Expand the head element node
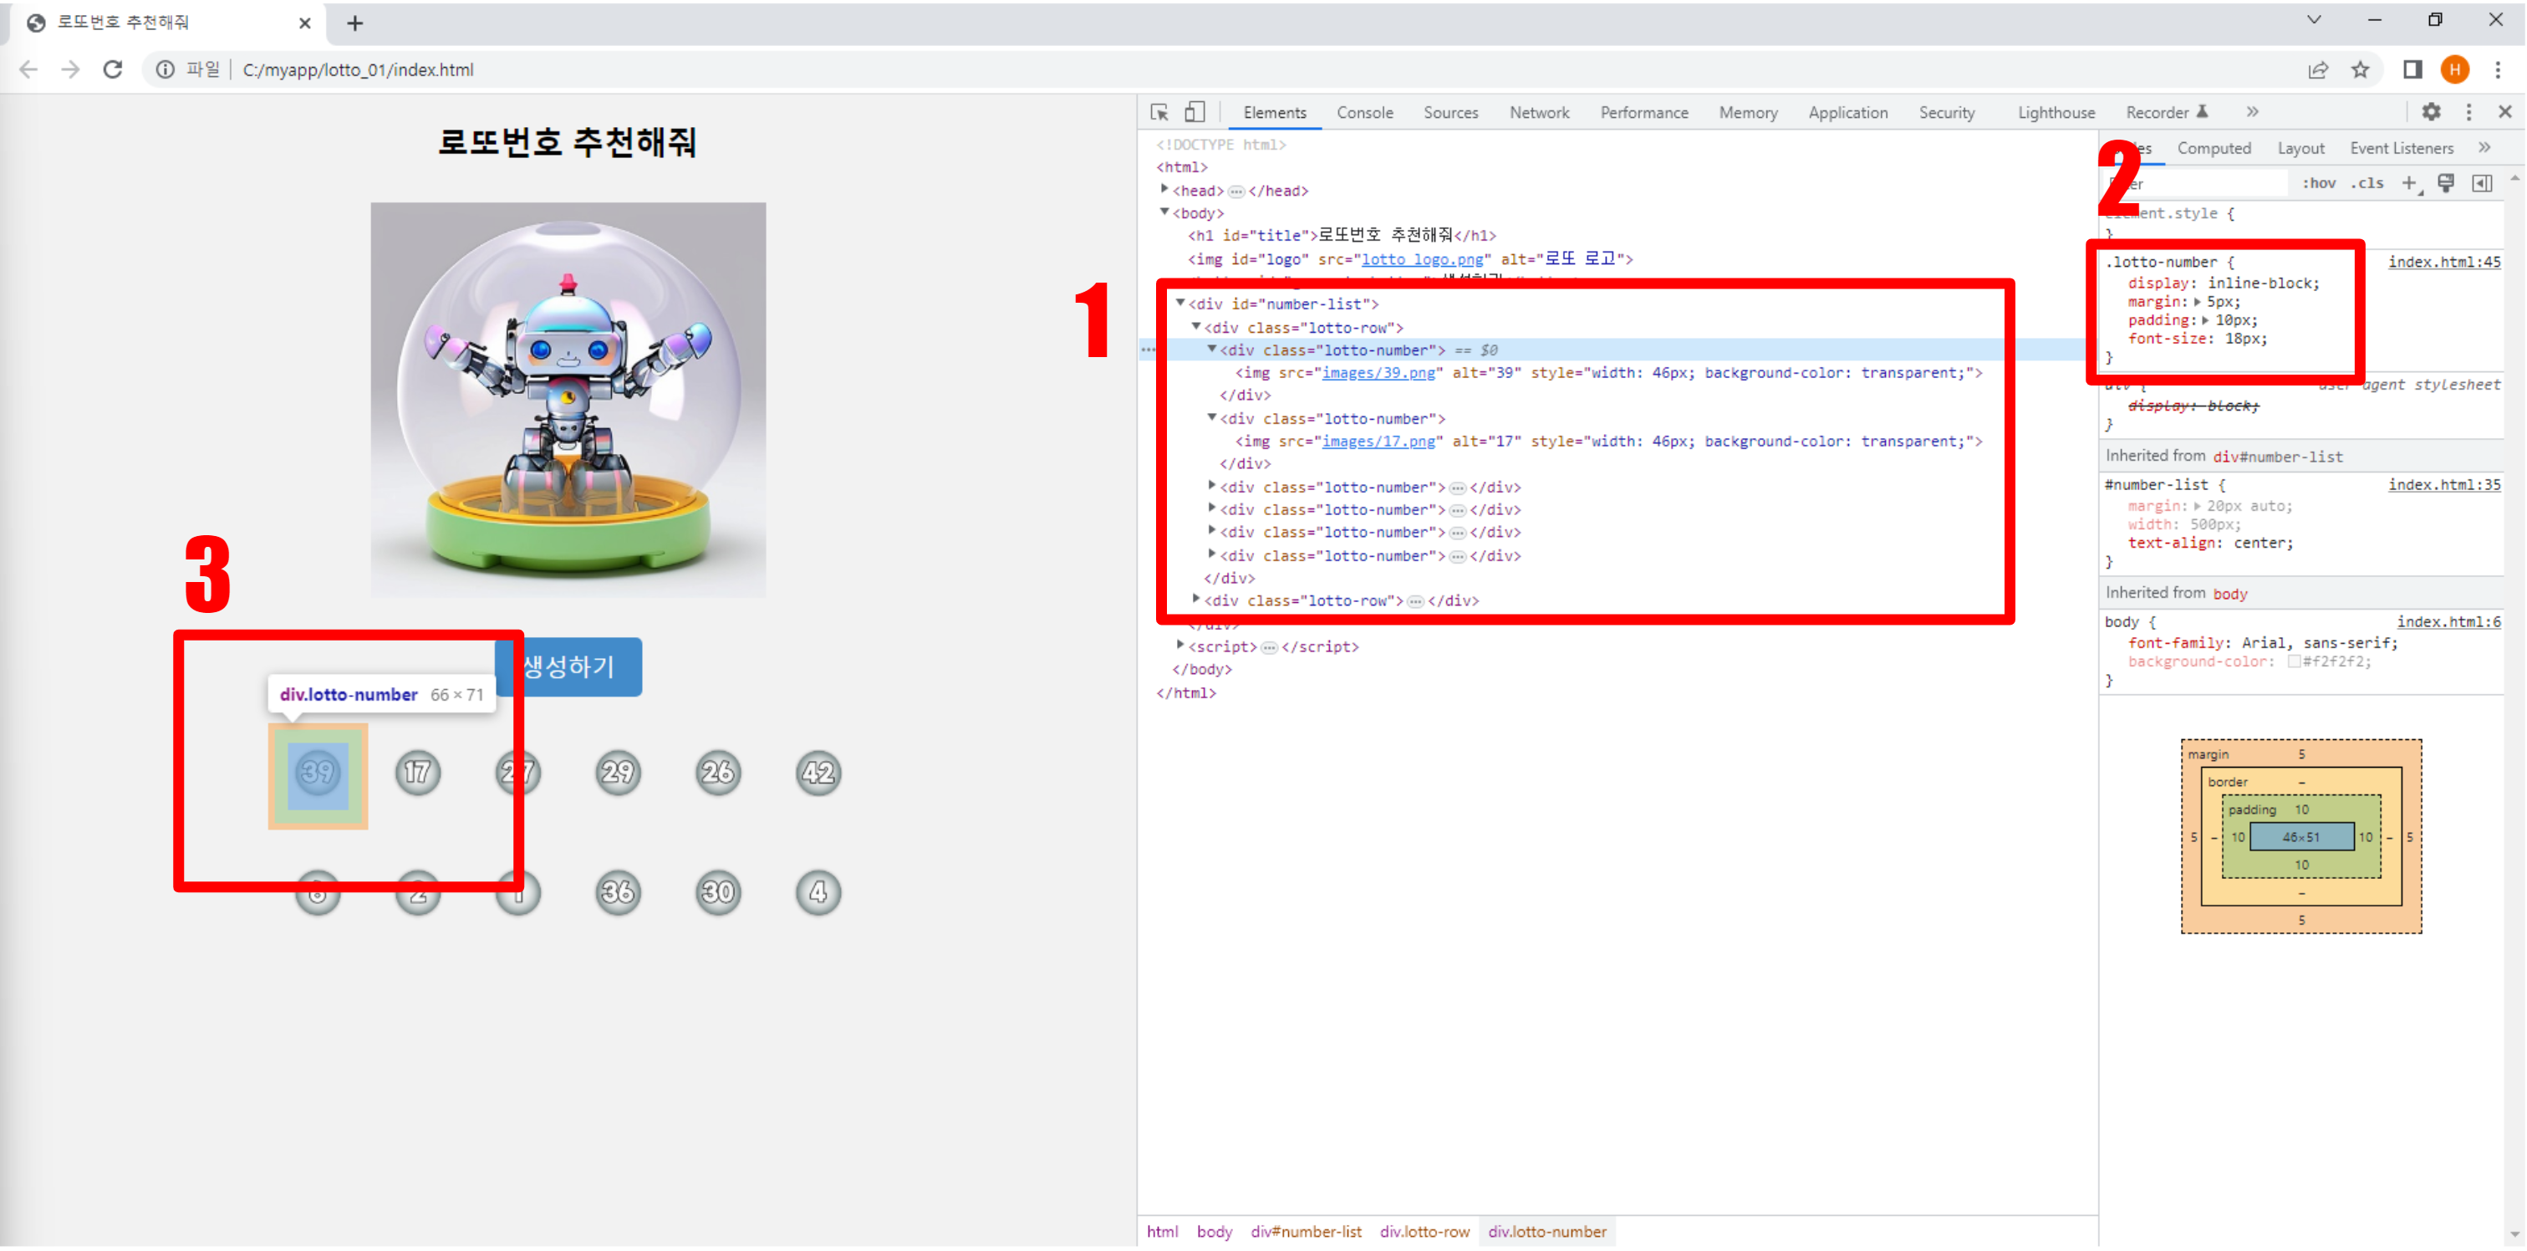The width and height of the screenshot is (2527, 1251). [x=1164, y=189]
